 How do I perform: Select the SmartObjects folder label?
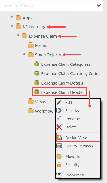click(x=48, y=55)
